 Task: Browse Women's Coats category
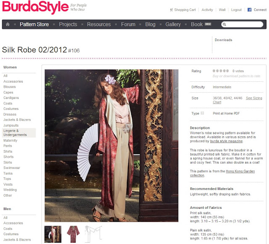pyautogui.click(x=8, y=104)
